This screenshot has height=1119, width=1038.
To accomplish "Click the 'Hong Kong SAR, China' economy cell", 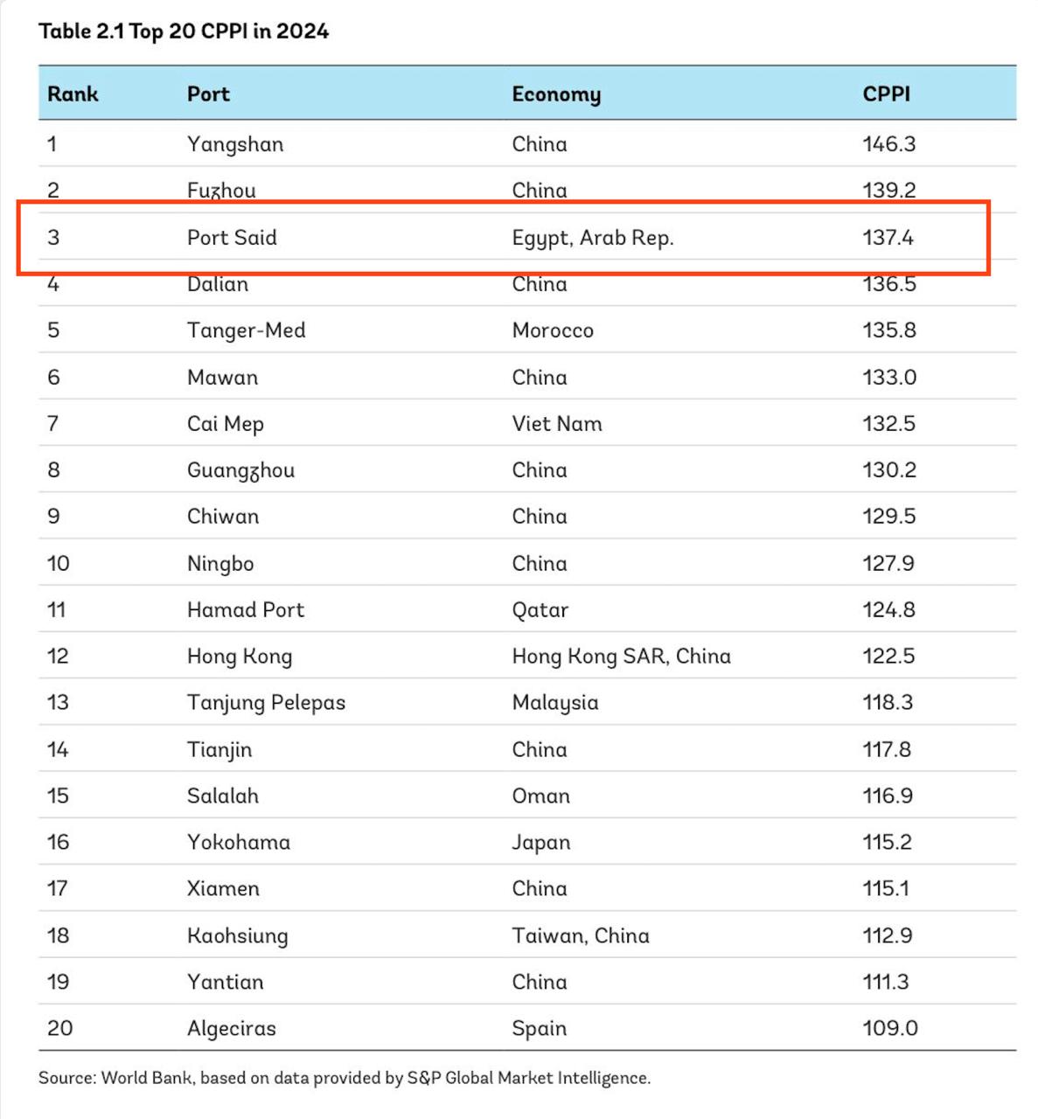I will [621, 657].
